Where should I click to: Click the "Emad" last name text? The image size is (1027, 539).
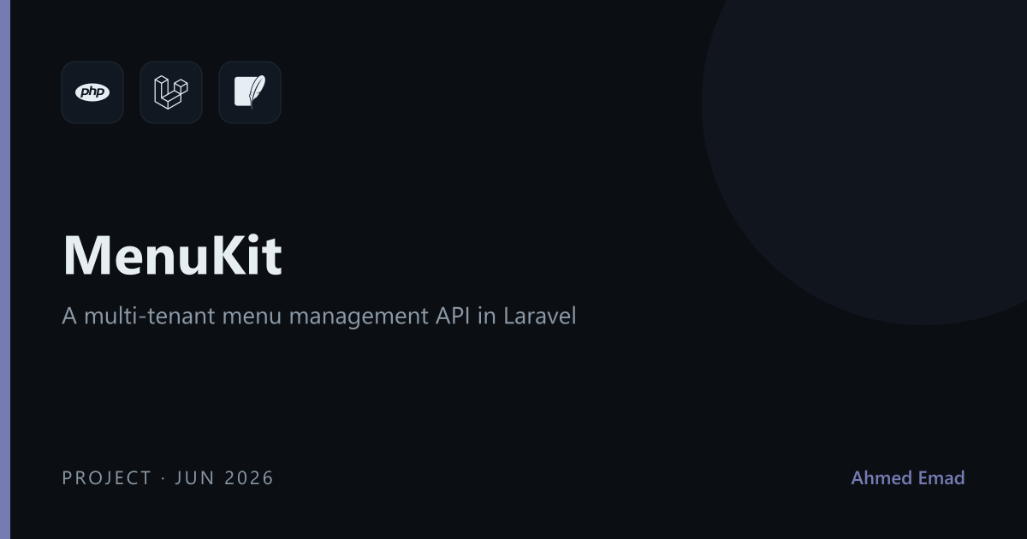[x=944, y=477]
